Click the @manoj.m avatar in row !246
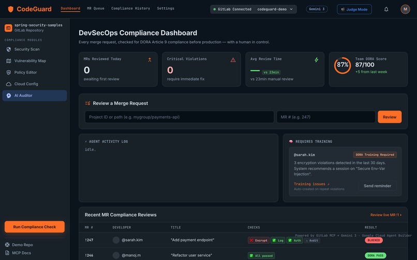417x260 pixels. (x=116, y=255)
